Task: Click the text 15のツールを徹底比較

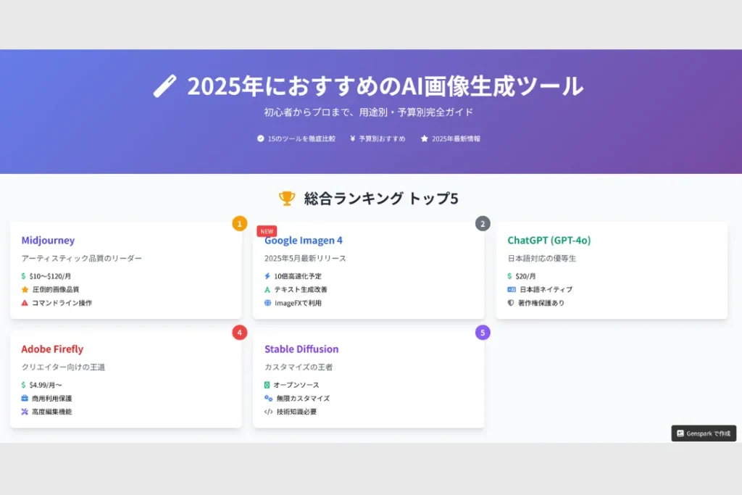Action: [x=301, y=138]
